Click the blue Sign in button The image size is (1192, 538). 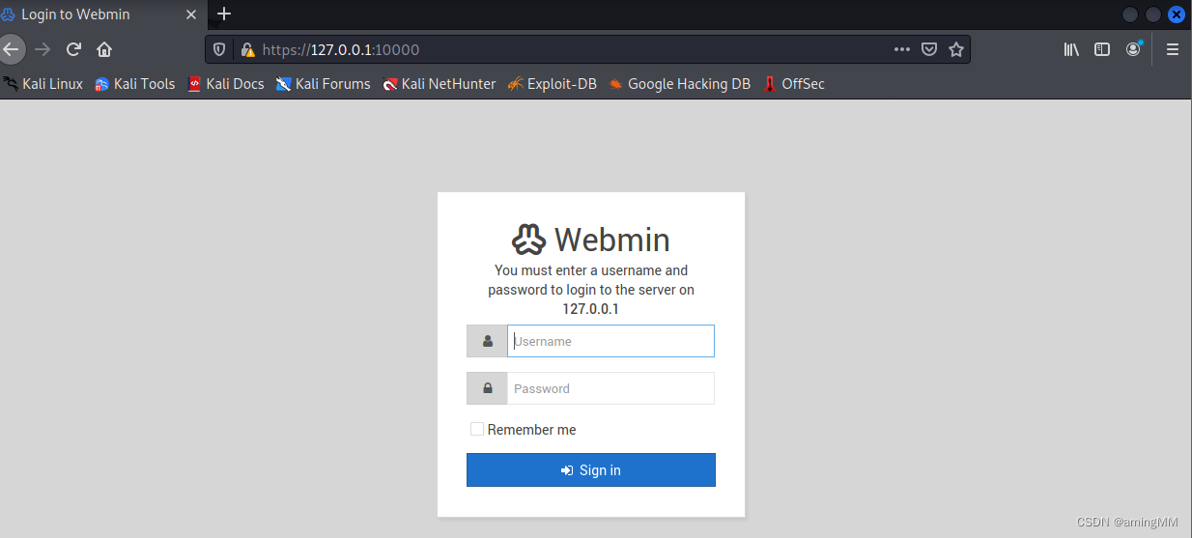coord(591,470)
